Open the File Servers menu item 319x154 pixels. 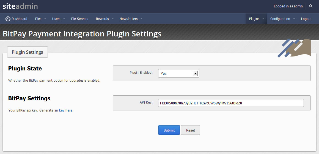point(79,19)
